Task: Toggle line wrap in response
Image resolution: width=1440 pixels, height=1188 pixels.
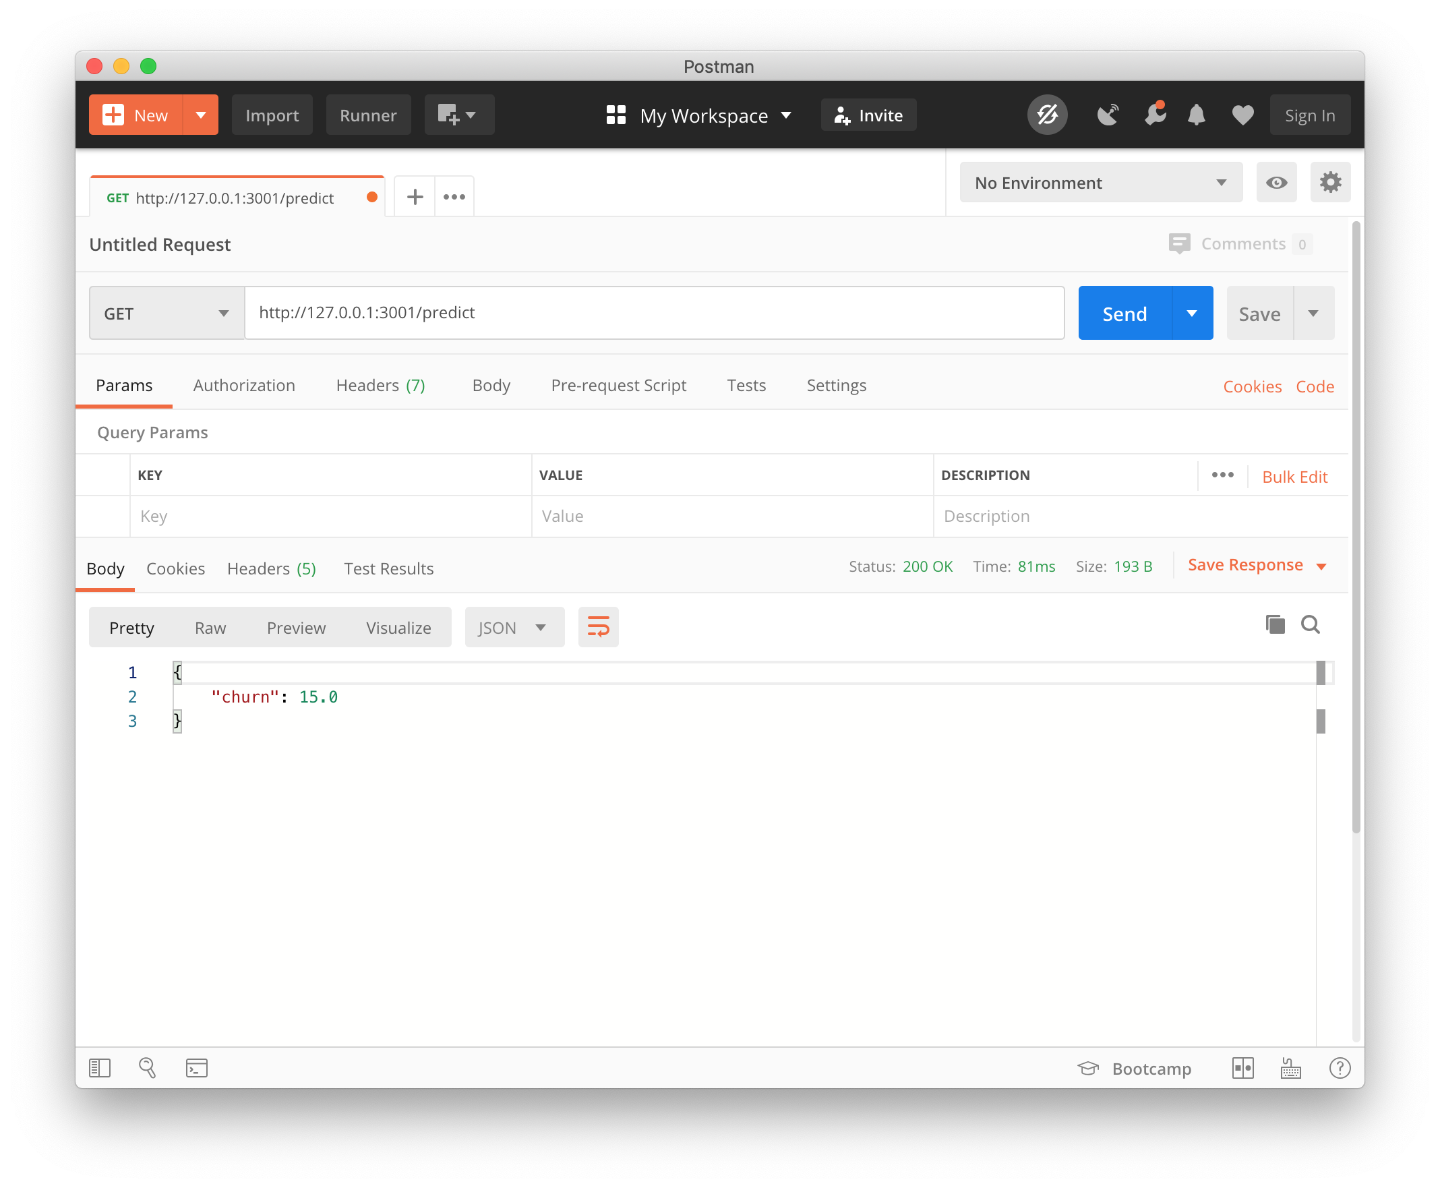Action: [x=598, y=628]
